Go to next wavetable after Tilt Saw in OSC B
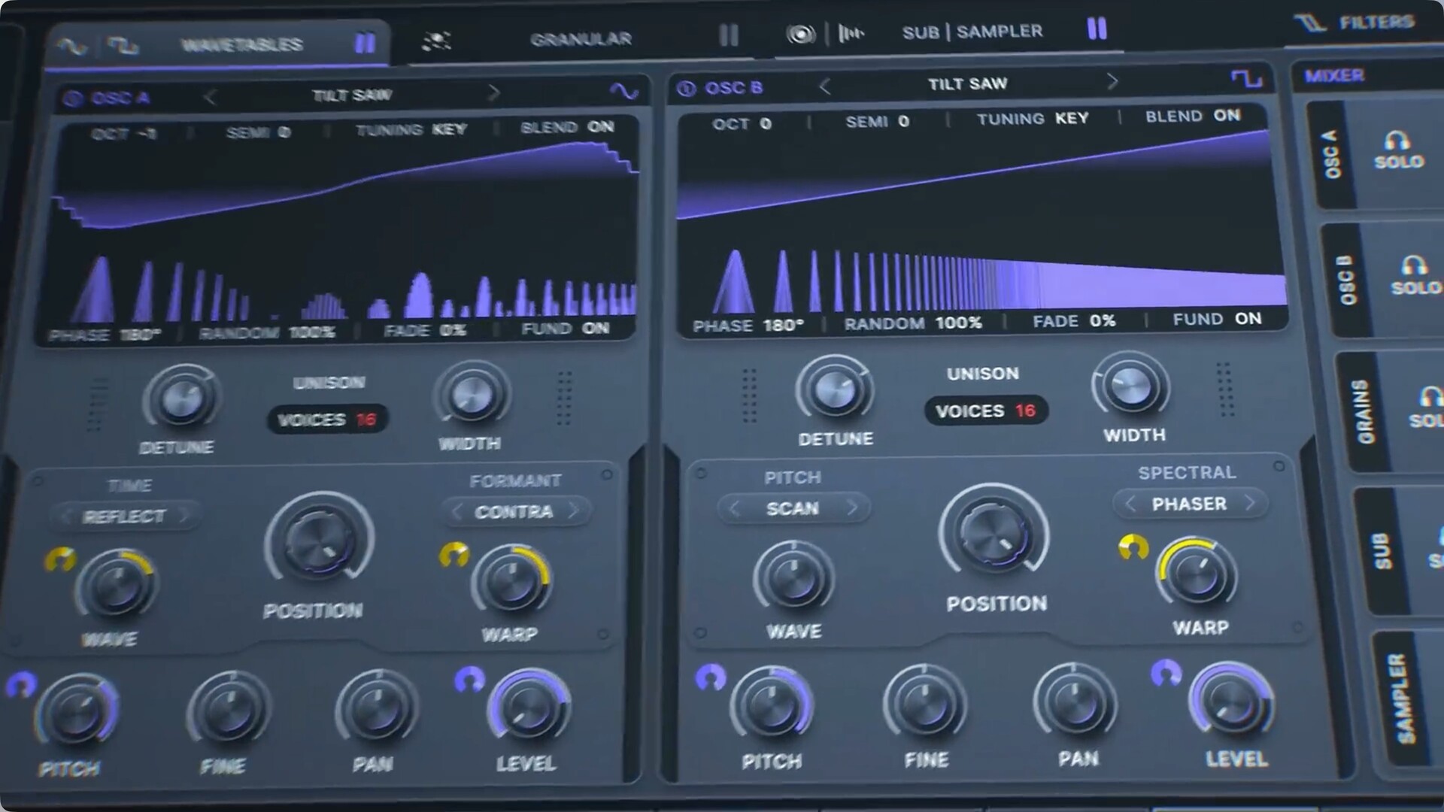The height and width of the screenshot is (812, 1444). click(1112, 81)
